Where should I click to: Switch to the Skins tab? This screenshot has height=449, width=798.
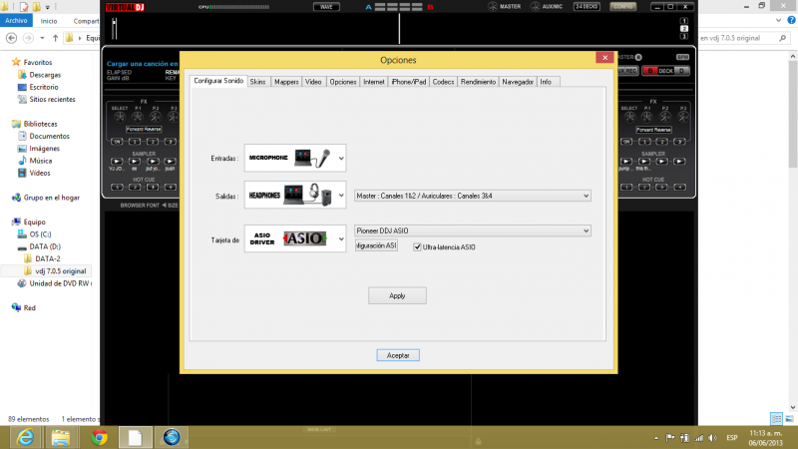pyautogui.click(x=258, y=82)
